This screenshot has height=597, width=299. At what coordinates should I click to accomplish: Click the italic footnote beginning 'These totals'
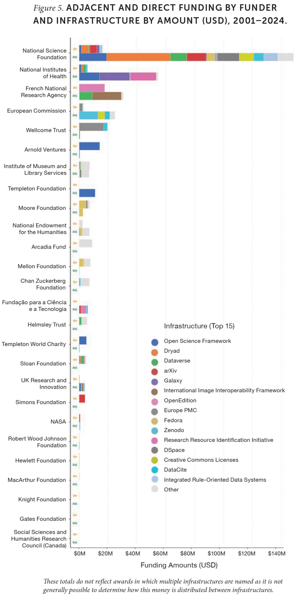click(163, 586)
